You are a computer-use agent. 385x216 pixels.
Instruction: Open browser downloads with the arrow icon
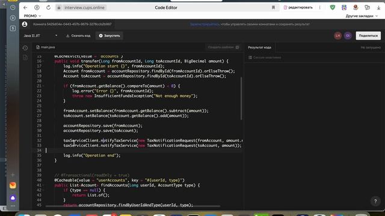[378, 8]
